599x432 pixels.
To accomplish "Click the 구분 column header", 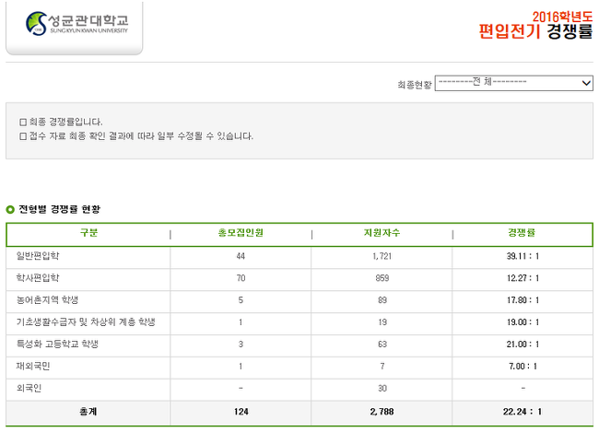I will [x=88, y=233].
